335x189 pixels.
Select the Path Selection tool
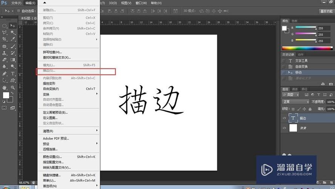click(x=4, y=80)
